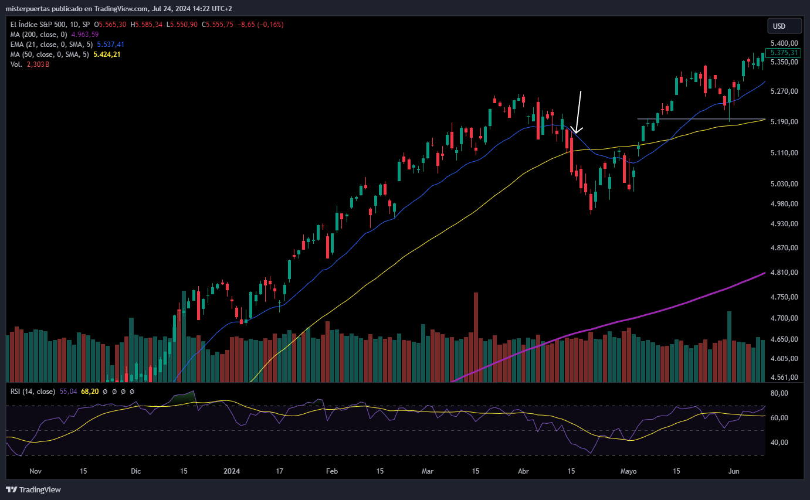Click the 4.810,00 price axis label
This screenshot has height=500, width=810.
coord(785,273)
